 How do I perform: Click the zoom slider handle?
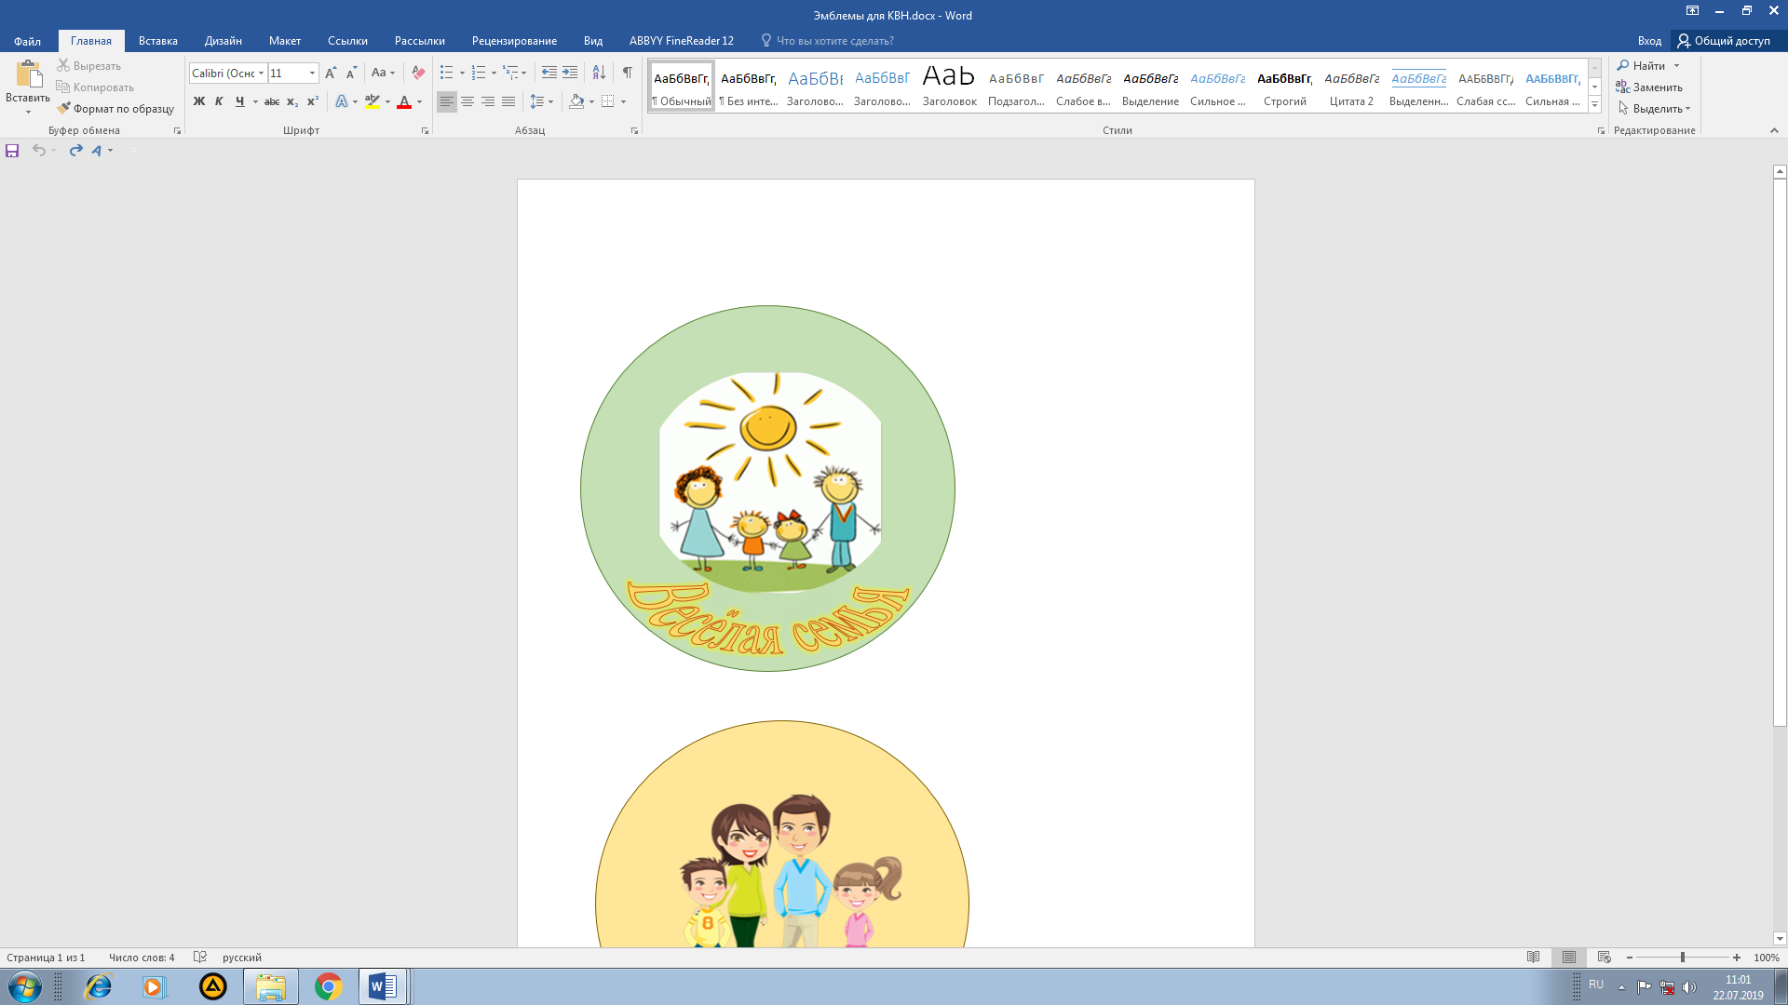(x=1682, y=958)
